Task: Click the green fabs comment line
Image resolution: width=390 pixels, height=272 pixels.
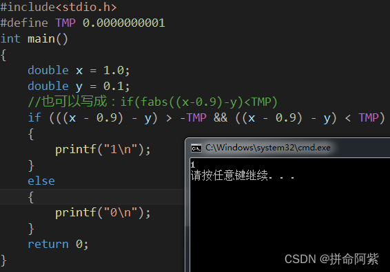Action: click(x=152, y=102)
